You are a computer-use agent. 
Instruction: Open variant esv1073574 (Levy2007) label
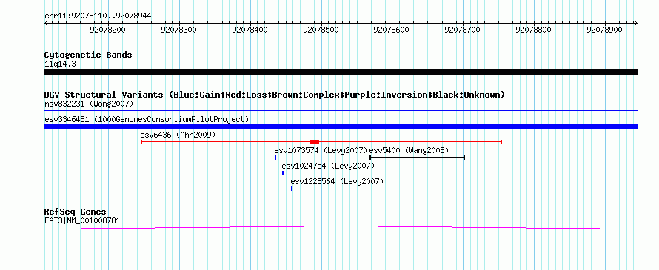321,150
